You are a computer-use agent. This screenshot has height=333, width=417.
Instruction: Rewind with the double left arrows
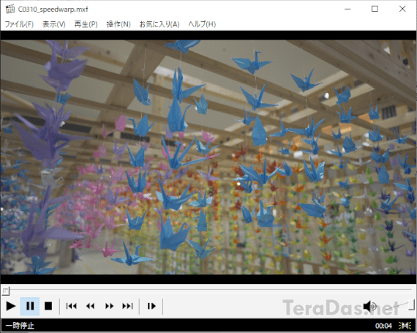(90, 306)
